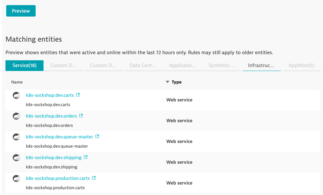Open the Synthetic tab
This screenshot has height=195, width=323.
click(222, 66)
